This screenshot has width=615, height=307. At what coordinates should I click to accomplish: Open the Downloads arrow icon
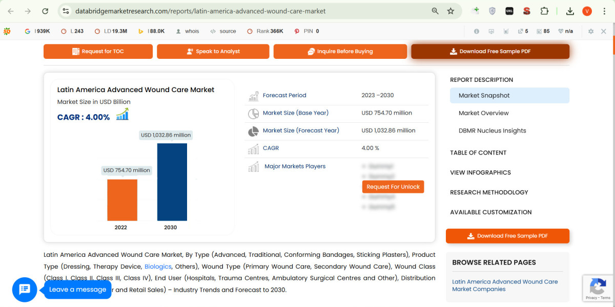pos(570,11)
